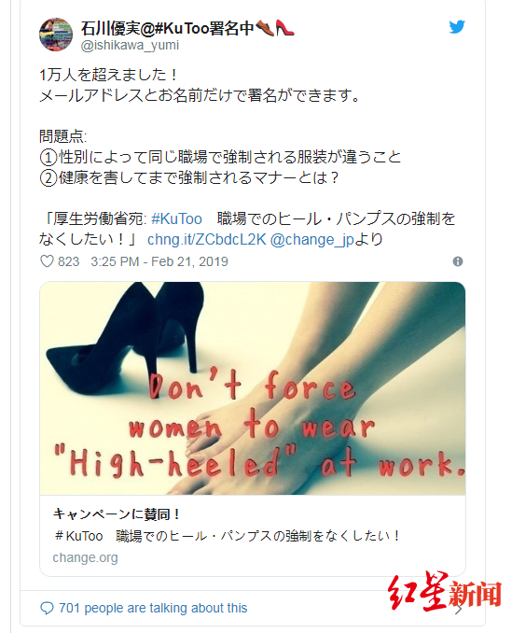Click the 3:25 PM - Feb 21, 2019 timestamp
512x633 pixels.
point(159,261)
